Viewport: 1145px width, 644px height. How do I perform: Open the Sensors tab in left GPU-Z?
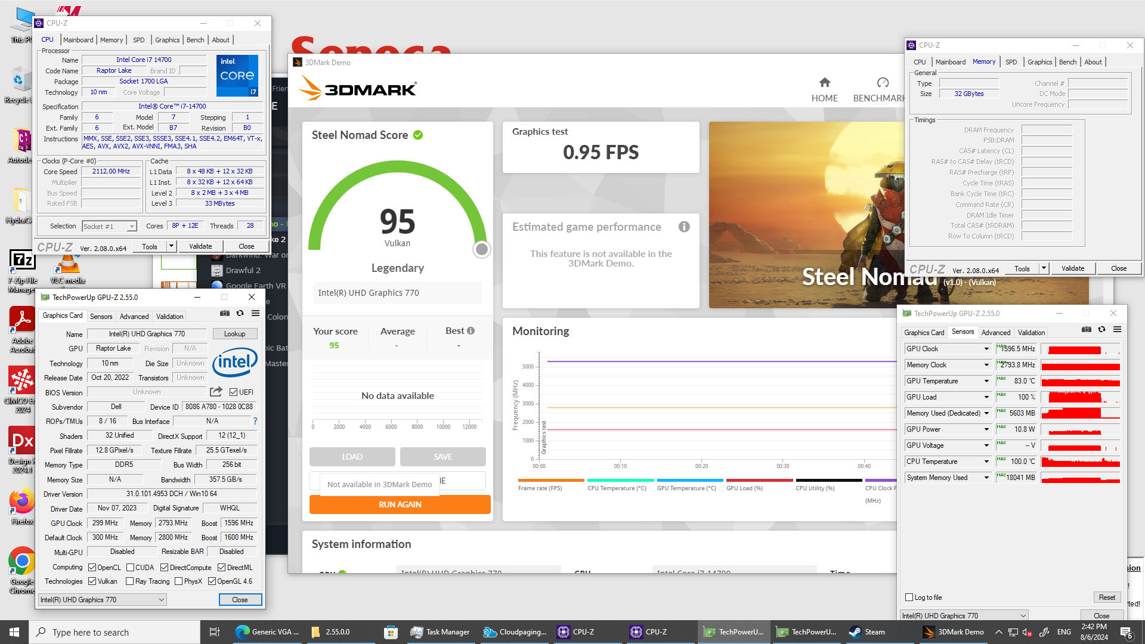pos(101,316)
